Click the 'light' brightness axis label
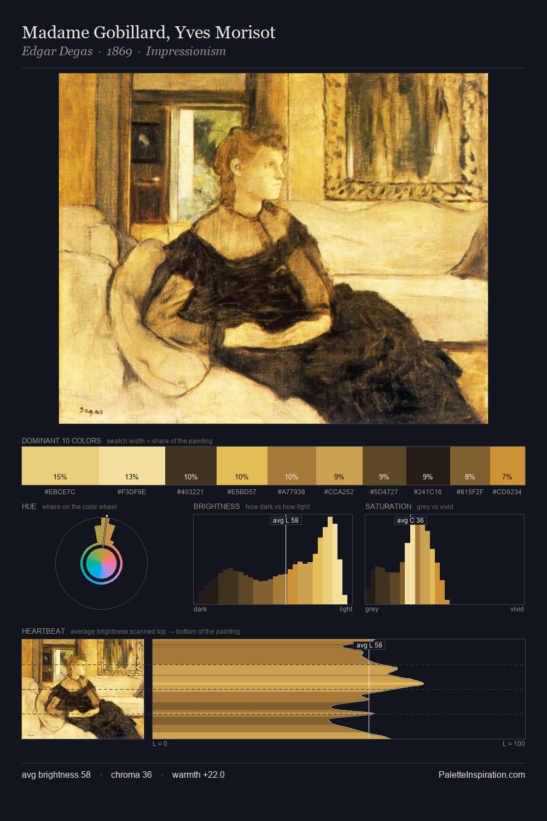Viewport: 547px width, 821px height. [x=346, y=609]
